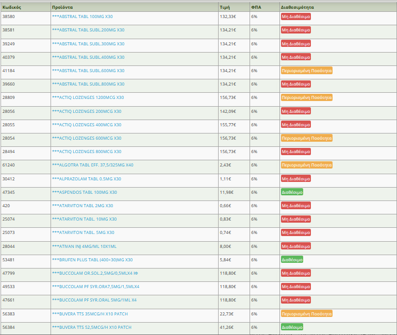Click the green Διαθέσιμο badge for ASPENDOS row
397x335 pixels.
click(292, 192)
